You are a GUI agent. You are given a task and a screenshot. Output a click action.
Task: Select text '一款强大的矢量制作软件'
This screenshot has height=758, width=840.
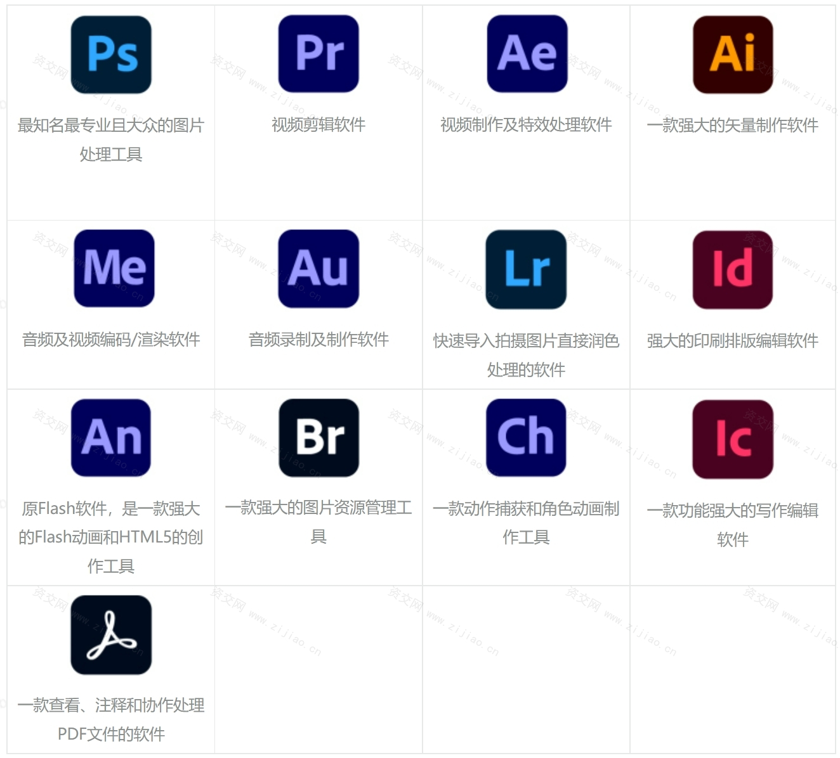click(733, 125)
